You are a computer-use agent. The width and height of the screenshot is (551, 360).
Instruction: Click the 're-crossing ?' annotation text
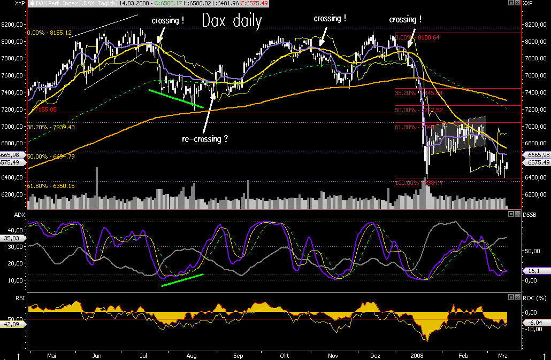tap(205, 139)
